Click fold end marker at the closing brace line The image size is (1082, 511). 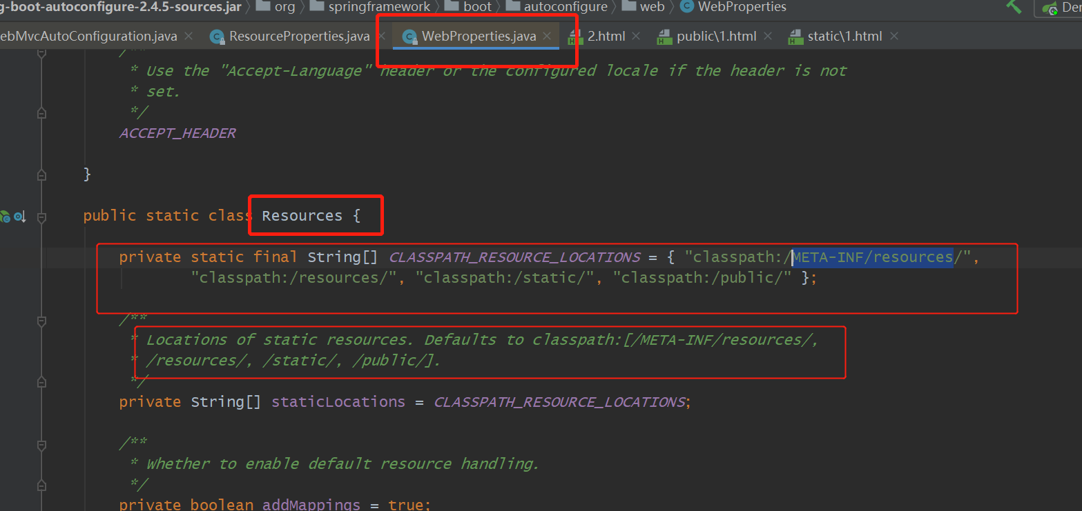(41, 174)
